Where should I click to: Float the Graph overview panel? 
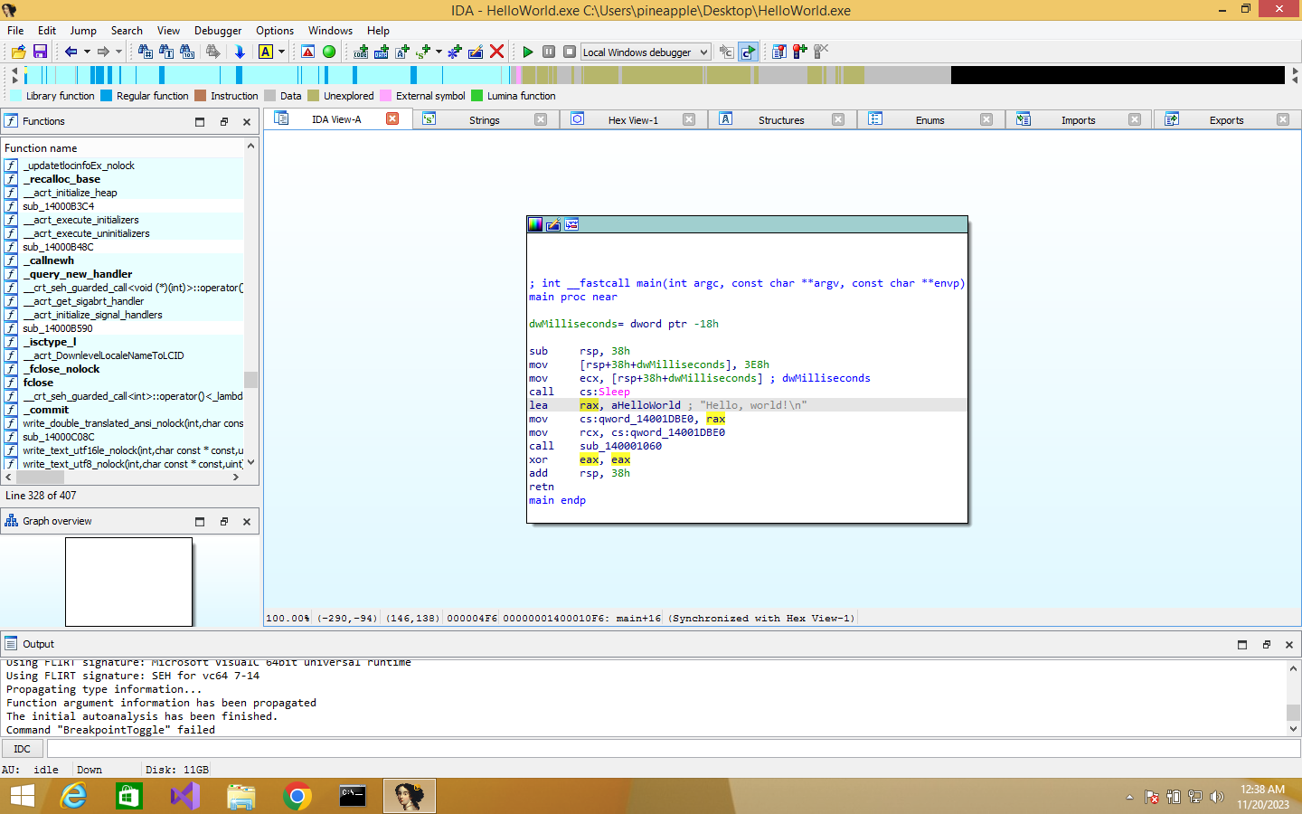coord(224,521)
